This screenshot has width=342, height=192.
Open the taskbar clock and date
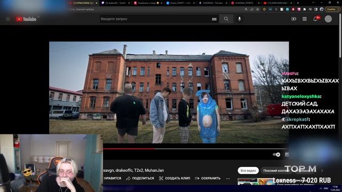tap(335, 188)
